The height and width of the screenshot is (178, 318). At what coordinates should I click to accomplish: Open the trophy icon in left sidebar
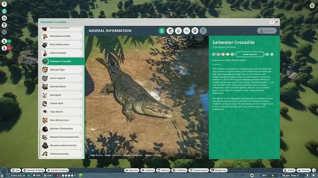click(4, 25)
